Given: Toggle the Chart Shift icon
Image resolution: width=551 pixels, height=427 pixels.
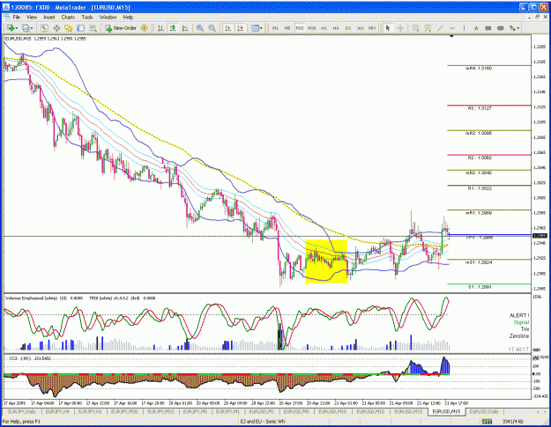Looking at the screenshot, I should point(241,28).
